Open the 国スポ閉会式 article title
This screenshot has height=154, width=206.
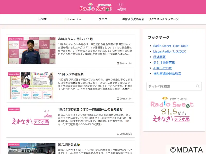67,145
